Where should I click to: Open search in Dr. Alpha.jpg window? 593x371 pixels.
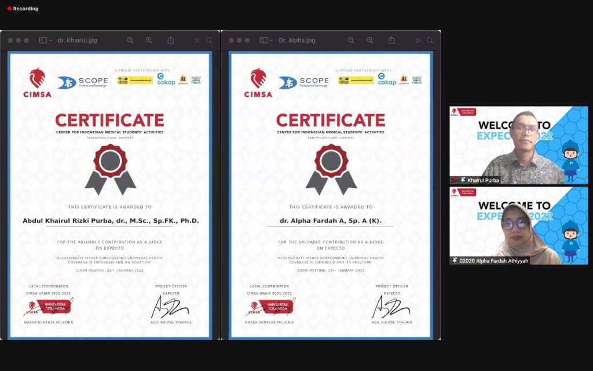click(x=430, y=41)
